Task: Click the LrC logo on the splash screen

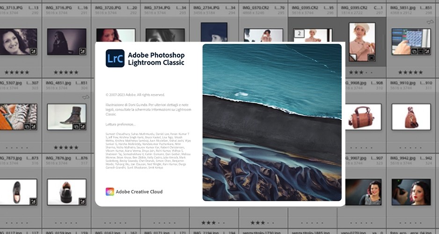Action: point(115,58)
